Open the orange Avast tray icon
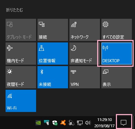The height and width of the screenshot is (129, 135). (63, 123)
